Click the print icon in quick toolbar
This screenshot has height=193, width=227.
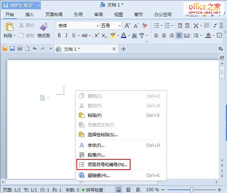[20, 48]
